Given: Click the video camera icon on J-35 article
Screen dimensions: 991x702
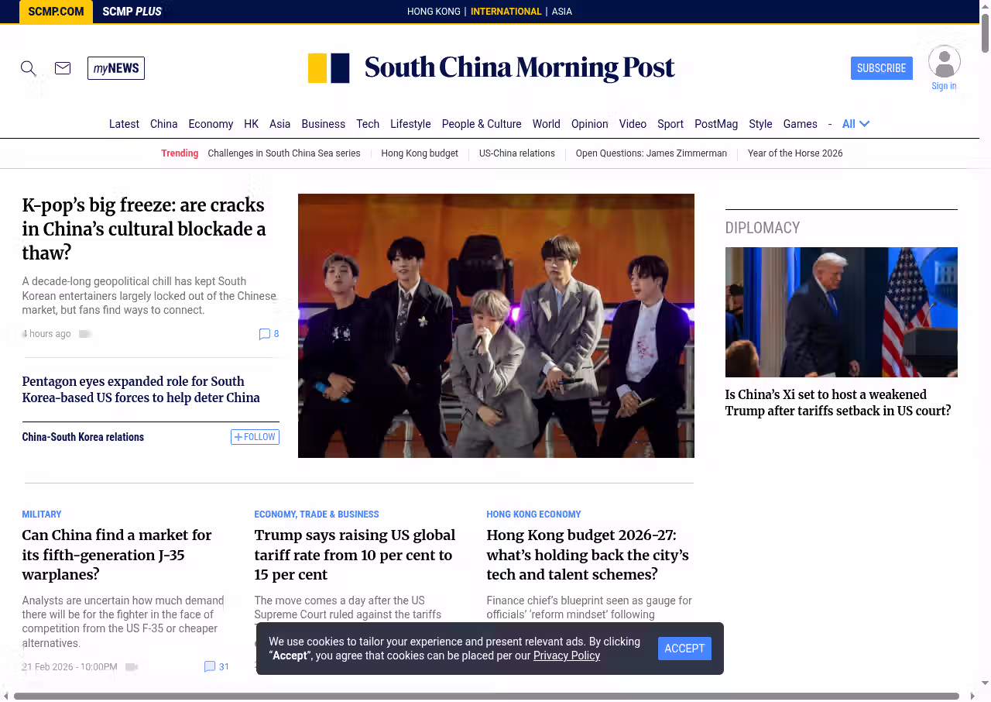Looking at the screenshot, I should (x=132, y=667).
